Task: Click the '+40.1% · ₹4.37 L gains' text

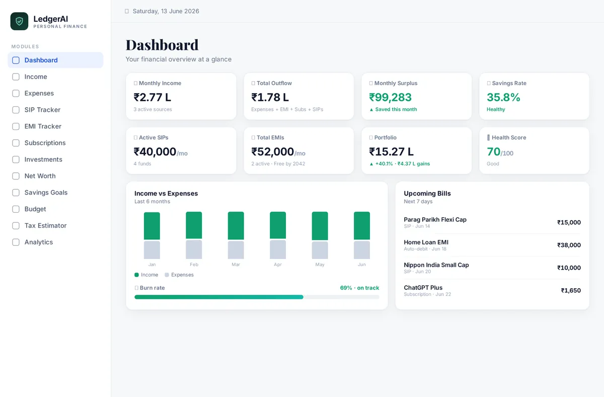Action: [400, 164]
